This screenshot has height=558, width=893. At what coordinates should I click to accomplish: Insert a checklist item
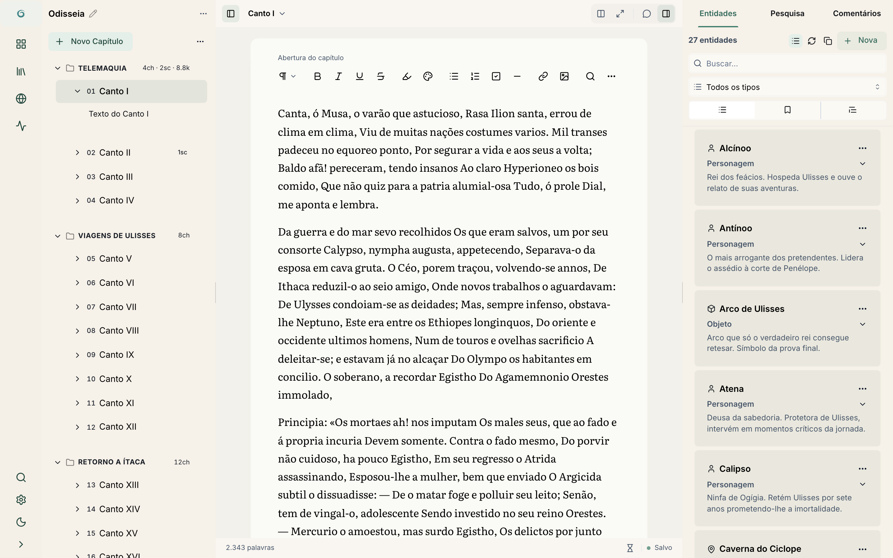pos(496,76)
